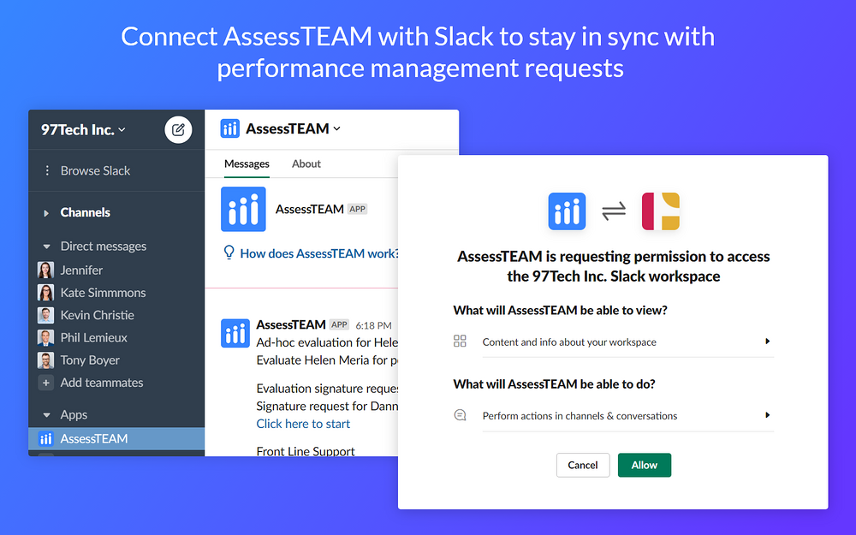Click the large AssessTEAM app profile icon
Image resolution: width=856 pixels, height=535 pixels.
243,210
